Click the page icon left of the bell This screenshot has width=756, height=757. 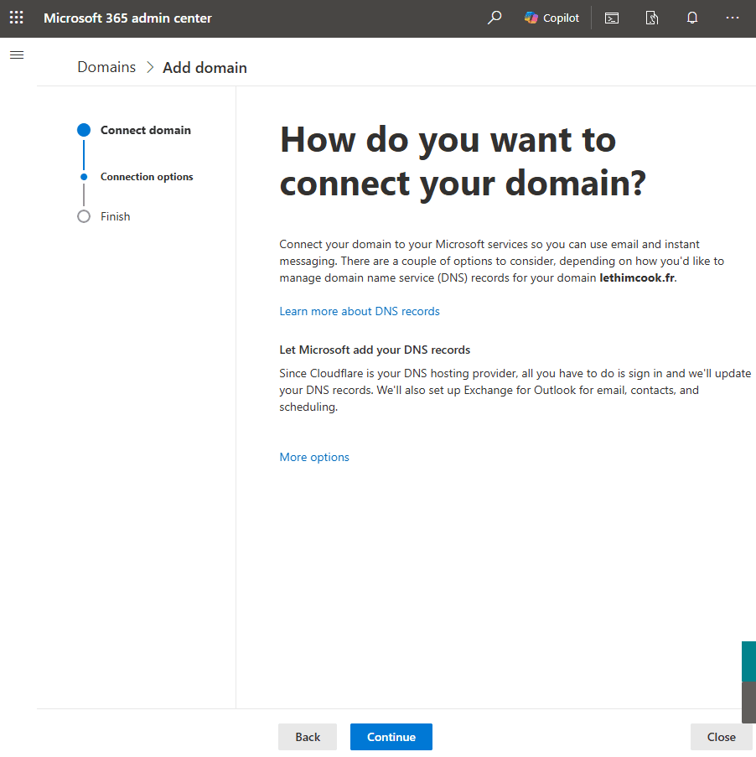[x=652, y=18]
